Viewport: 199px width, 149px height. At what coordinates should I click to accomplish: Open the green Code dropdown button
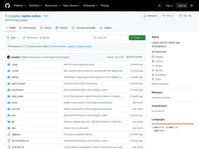(137, 38)
